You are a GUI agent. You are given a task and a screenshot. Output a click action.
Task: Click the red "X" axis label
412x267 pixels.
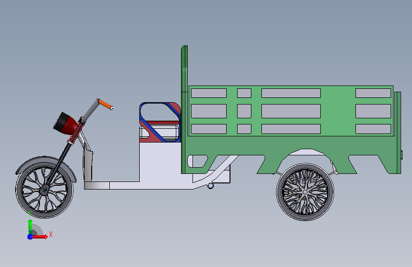coord(51,234)
